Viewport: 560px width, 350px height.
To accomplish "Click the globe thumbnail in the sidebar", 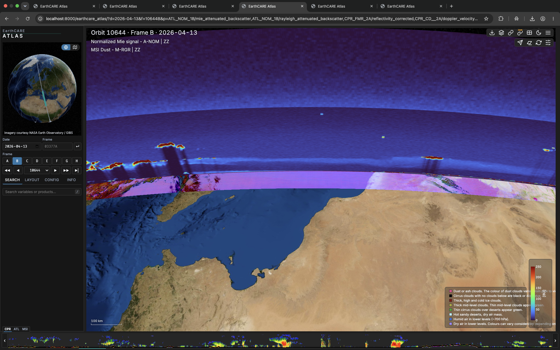I will click(42, 88).
